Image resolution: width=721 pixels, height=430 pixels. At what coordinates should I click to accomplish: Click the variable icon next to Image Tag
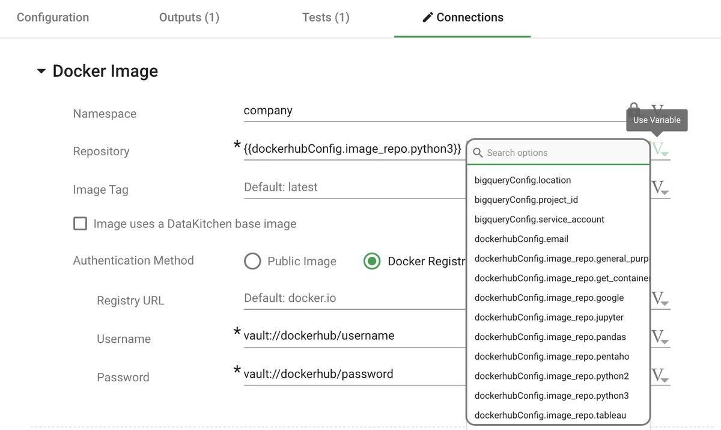pyautogui.click(x=660, y=188)
